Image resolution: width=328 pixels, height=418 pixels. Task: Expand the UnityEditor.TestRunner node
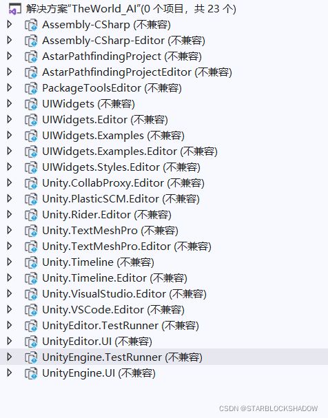coord(10,326)
